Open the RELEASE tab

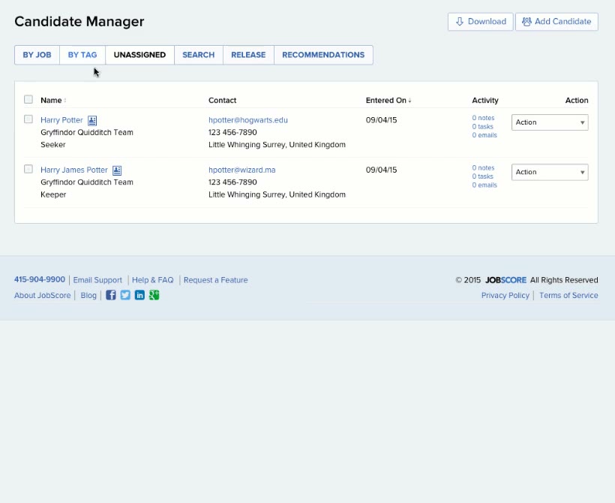pyautogui.click(x=248, y=55)
